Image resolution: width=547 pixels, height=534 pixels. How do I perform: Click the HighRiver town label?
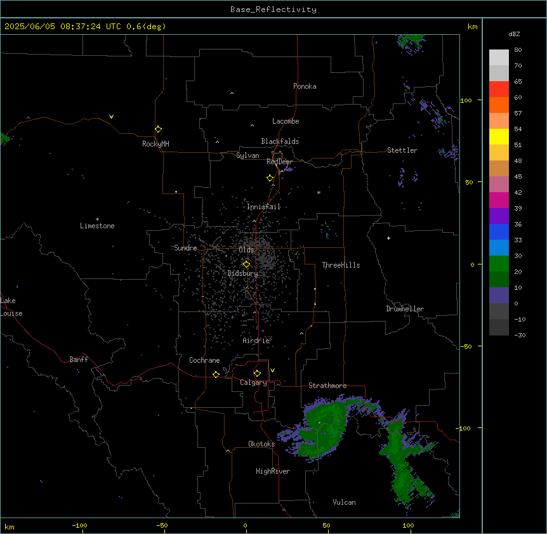[273, 471]
